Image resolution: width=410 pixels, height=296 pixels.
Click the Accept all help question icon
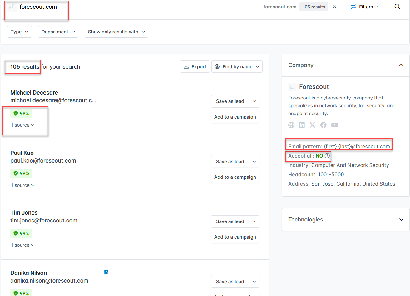tap(327, 156)
